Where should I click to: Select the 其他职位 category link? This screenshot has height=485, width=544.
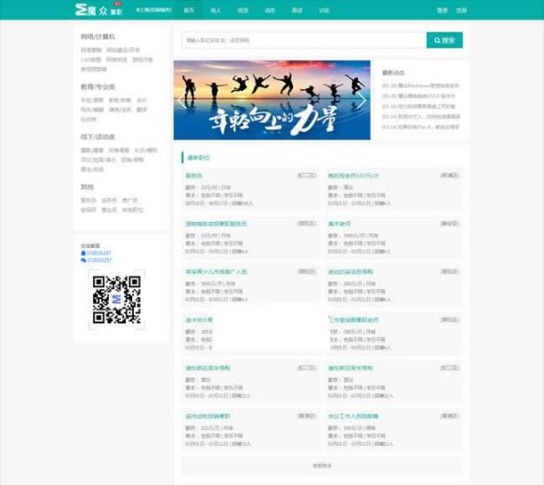[132, 210]
